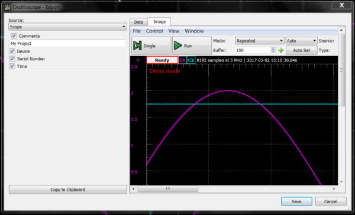Uncheck the Comments checkbox
This screenshot has height=215, width=355.
pos(14,35)
